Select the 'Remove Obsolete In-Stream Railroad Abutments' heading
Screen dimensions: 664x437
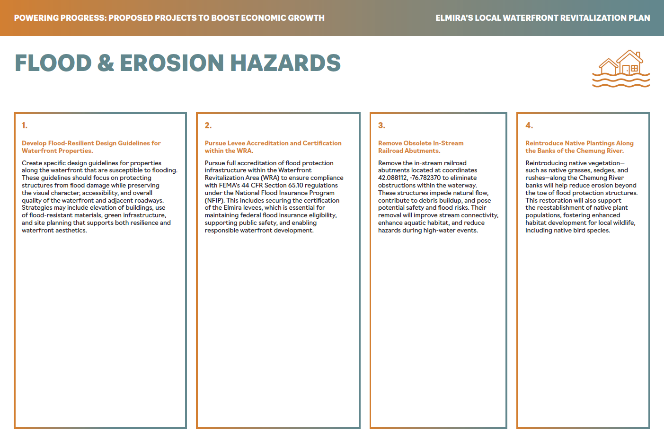421,147
